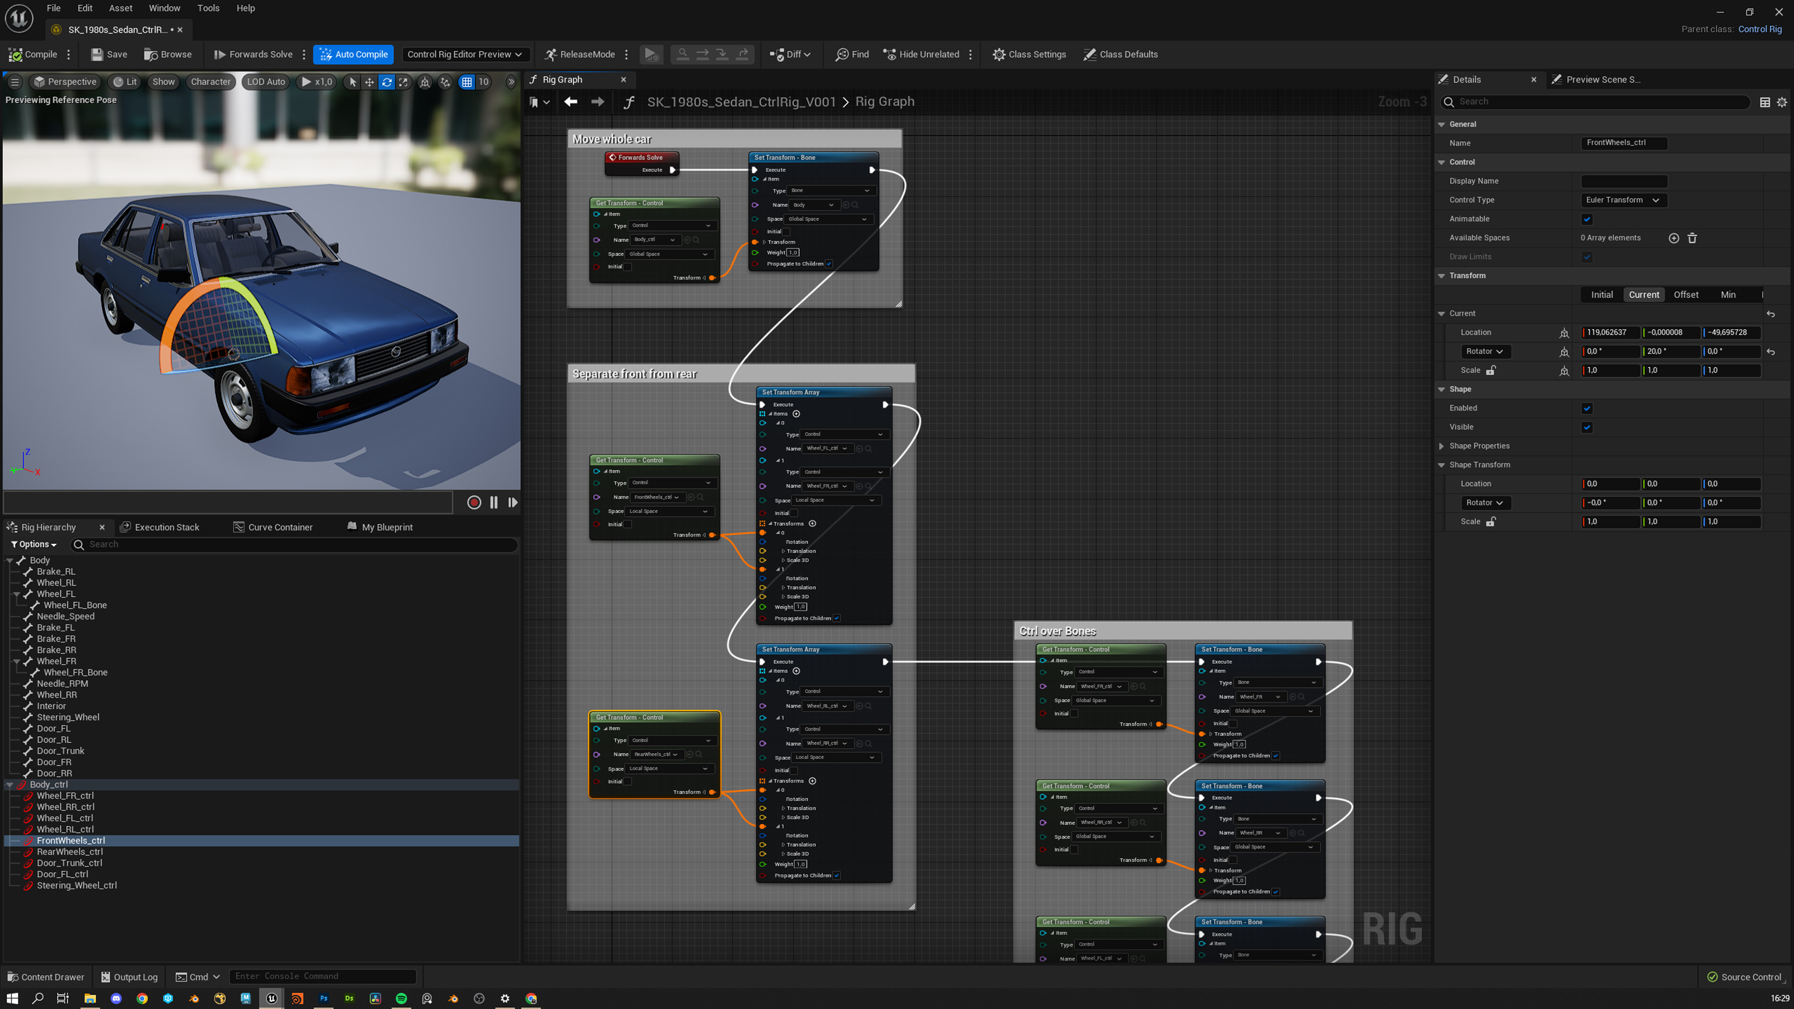Open the Euler Transform control type dropdown
Viewport: 1794px width, 1009px height.
coord(1623,200)
